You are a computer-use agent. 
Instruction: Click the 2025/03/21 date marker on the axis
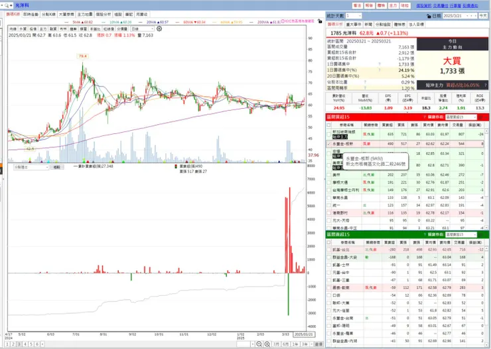click(304, 334)
